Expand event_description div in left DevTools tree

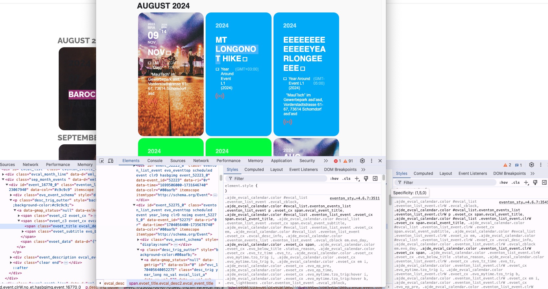(11, 257)
